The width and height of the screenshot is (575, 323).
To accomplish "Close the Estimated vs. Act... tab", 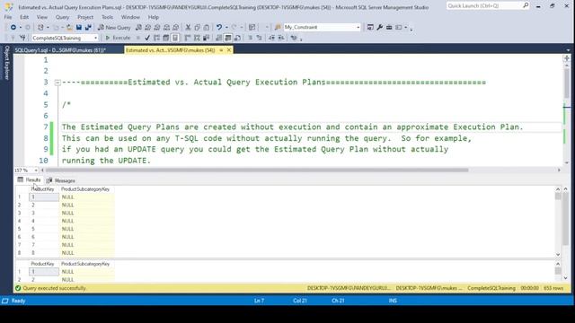I will click(x=229, y=50).
